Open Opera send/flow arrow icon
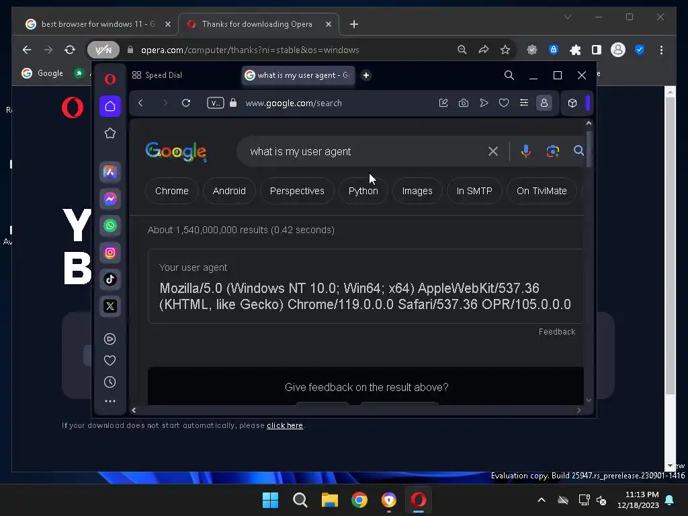This screenshot has height=516, width=688. 484,103
